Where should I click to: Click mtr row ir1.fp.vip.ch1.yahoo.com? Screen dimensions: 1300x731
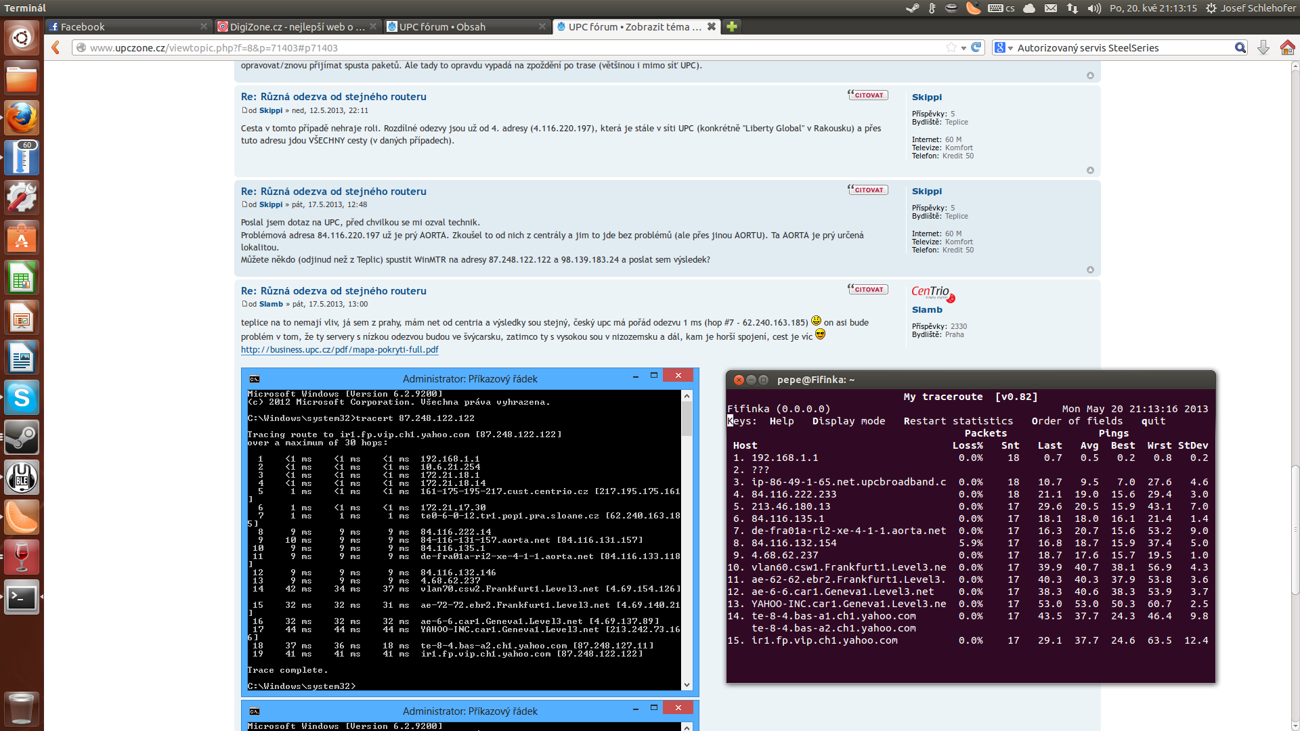pos(968,640)
